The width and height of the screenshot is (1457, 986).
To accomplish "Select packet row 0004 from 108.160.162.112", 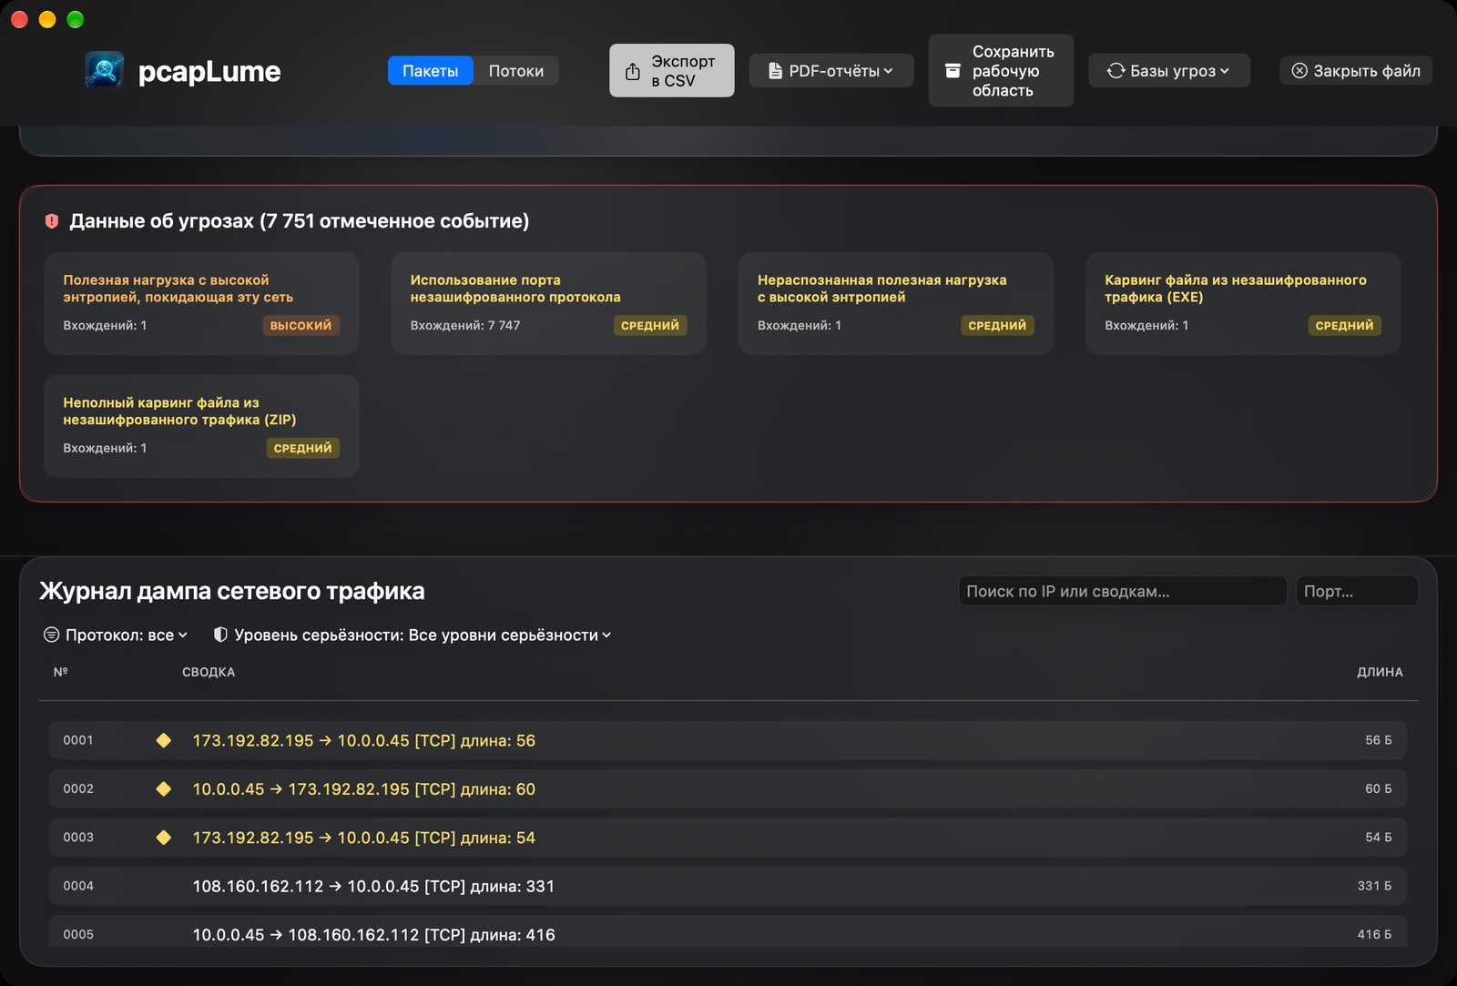I will [x=728, y=886].
